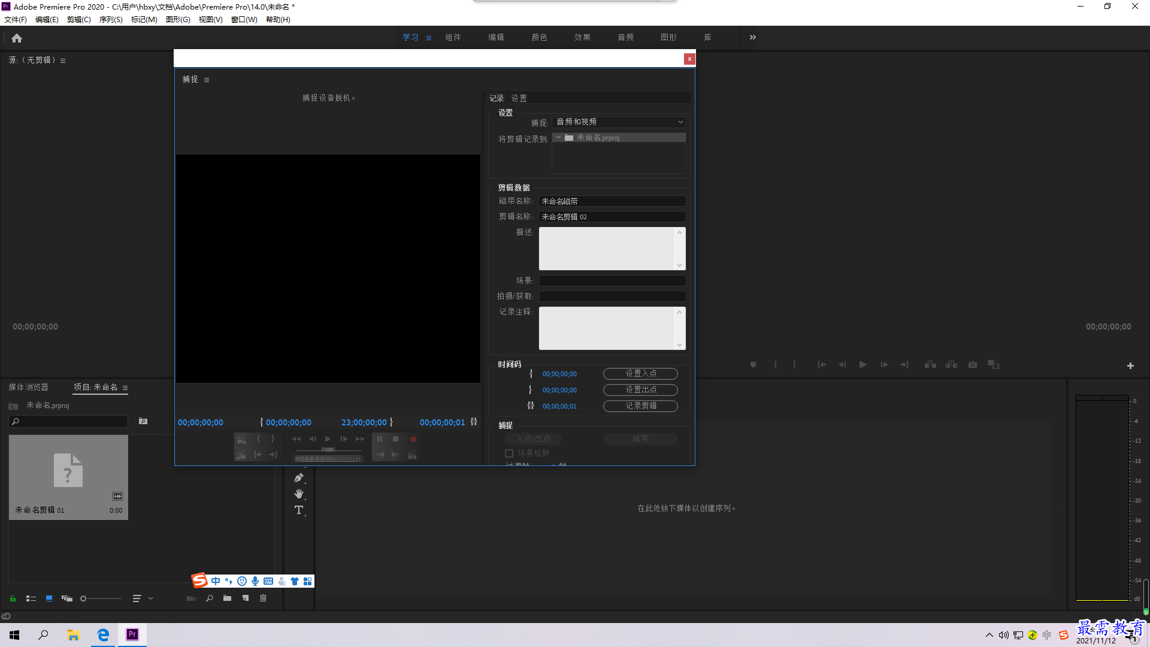Switch to the 记录 tab in capture dialog

tap(497, 98)
